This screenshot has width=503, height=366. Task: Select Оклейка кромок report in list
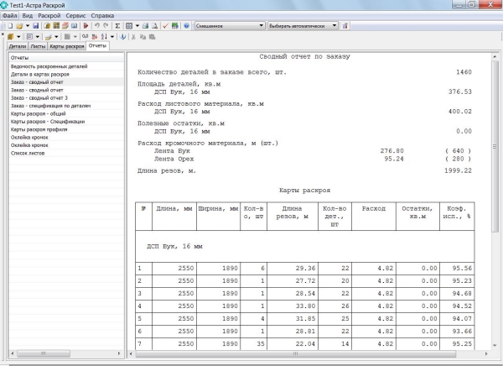[28, 136]
